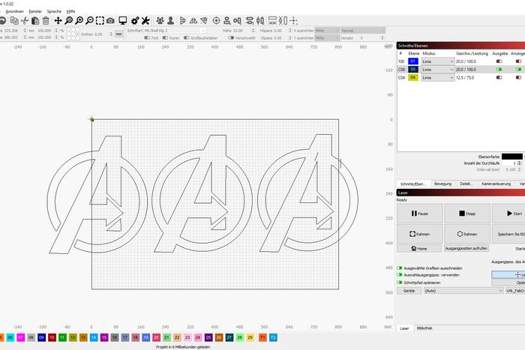Open Device settings wrench-and-screwdriver icon

coord(145,21)
